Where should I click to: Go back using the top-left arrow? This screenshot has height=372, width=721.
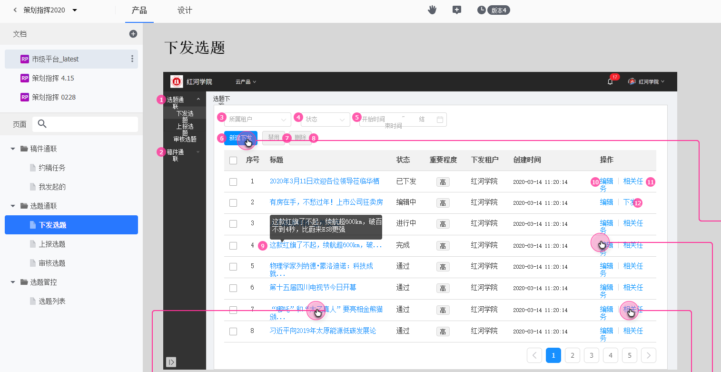[15, 10]
